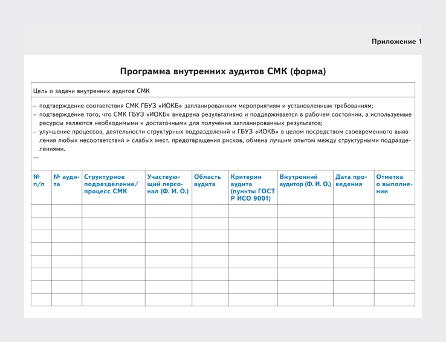Click first empty cell under "Отметка о выполнении"
Image resolution: width=446 pixels, height=342 pixels.
[394, 211]
